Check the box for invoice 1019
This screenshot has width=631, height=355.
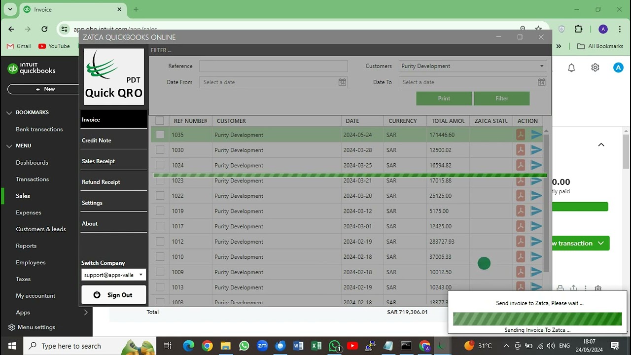tap(160, 211)
